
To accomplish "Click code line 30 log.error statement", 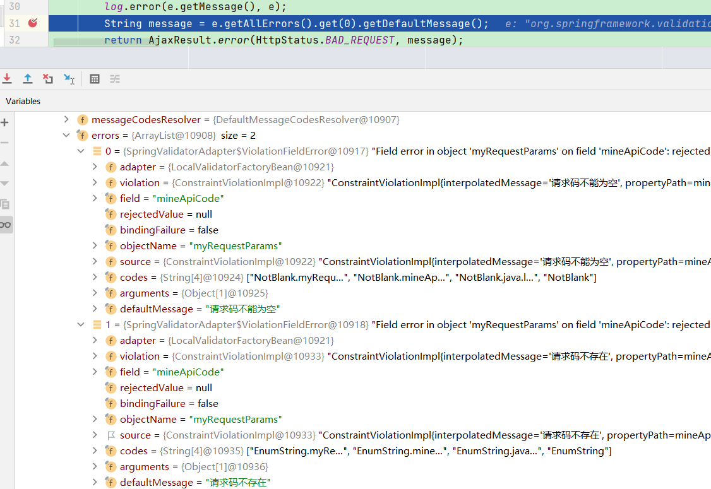I will [195, 7].
